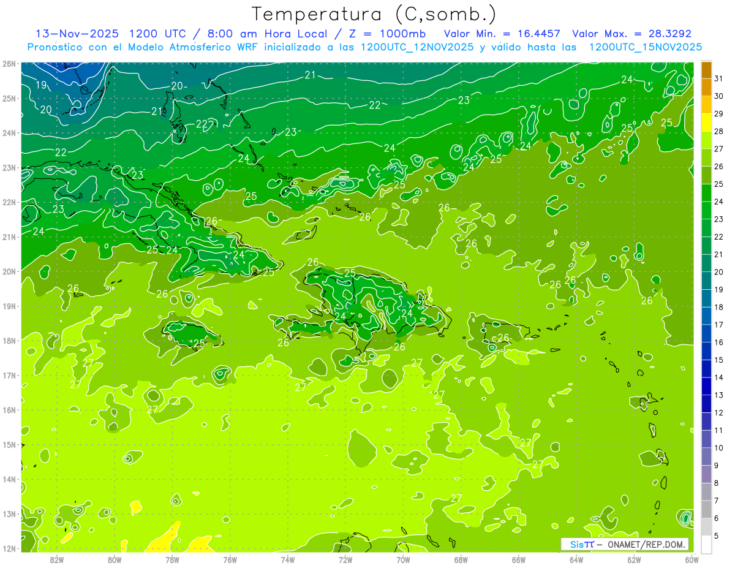Click the '64W' longitude axis label
The width and height of the screenshot is (735, 568).
[x=576, y=559]
